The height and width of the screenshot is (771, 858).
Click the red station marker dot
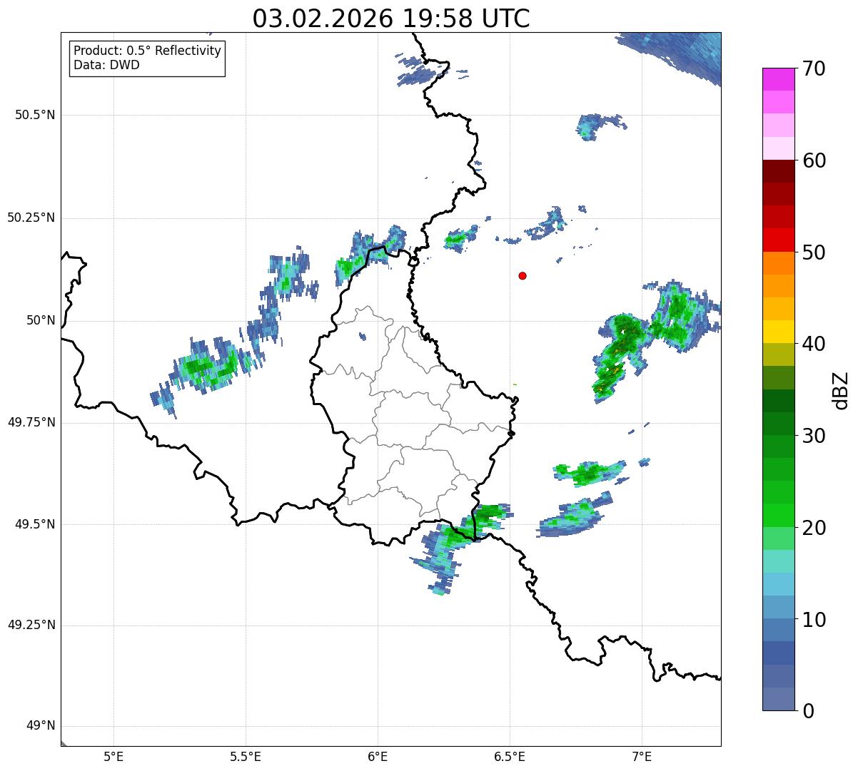[x=523, y=275]
